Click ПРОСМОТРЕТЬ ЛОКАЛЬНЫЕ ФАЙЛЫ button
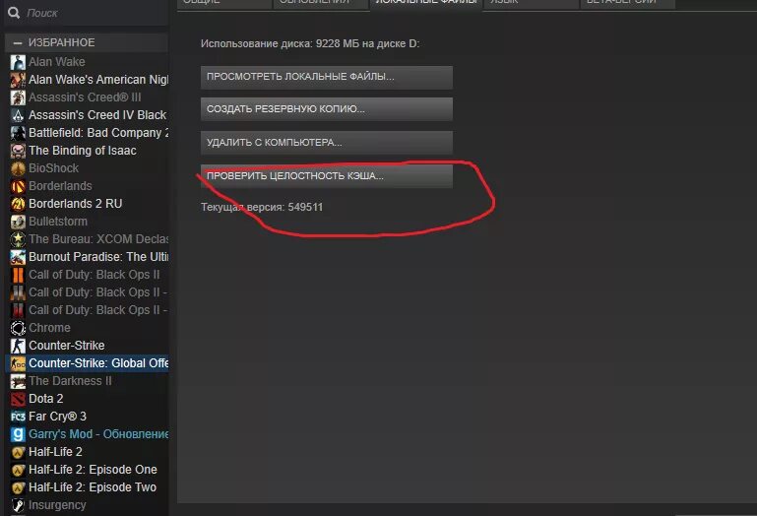 [327, 78]
